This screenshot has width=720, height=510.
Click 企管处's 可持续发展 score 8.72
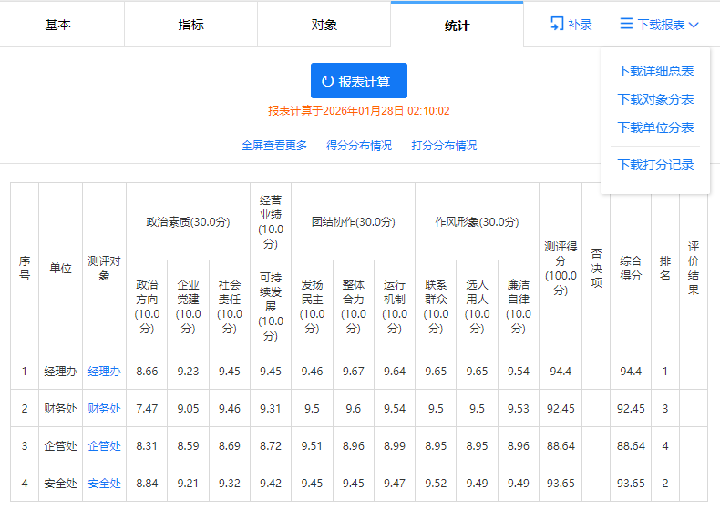[x=271, y=445]
